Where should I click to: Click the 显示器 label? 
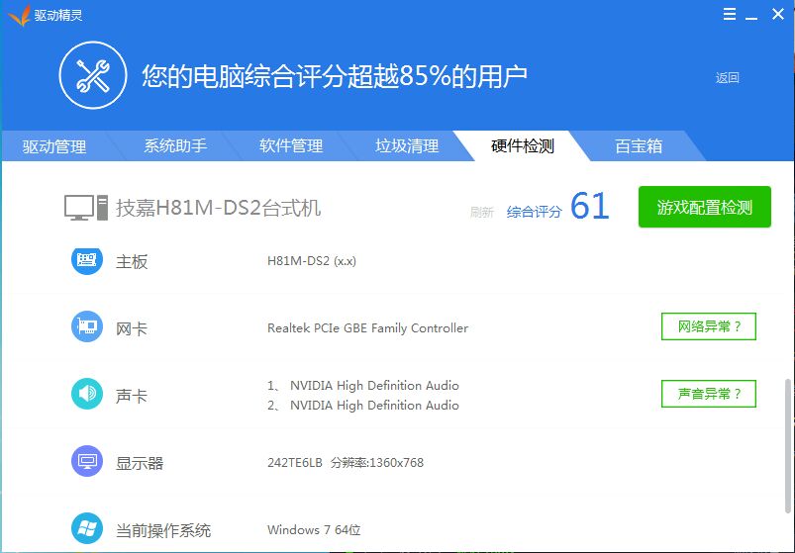pyautogui.click(x=140, y=463)
